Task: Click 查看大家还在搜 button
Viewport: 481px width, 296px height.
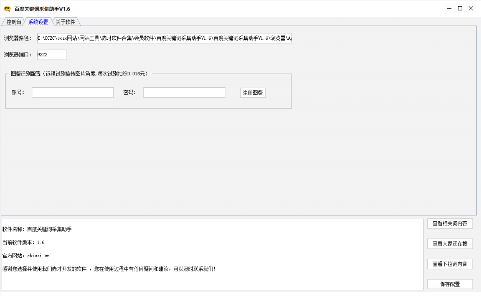Action: pos(450,244)
